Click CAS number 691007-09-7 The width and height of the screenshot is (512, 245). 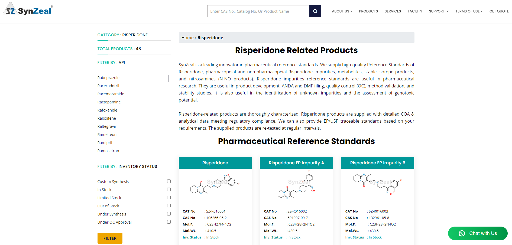297,218
